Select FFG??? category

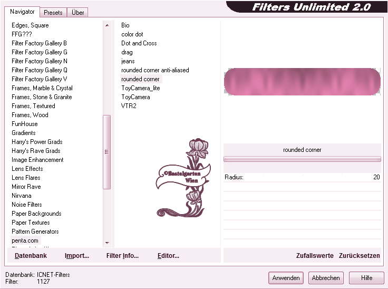pyautogui.click(x=22, y=34)
